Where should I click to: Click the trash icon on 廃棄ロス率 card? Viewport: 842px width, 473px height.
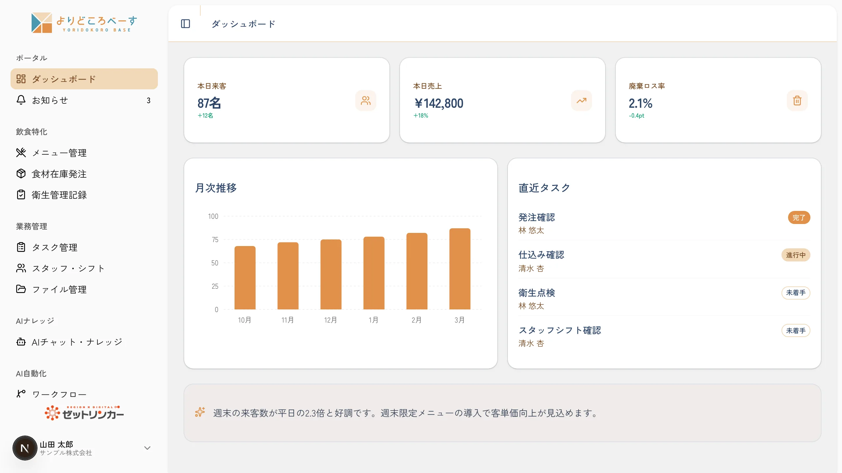coord(797,101)
